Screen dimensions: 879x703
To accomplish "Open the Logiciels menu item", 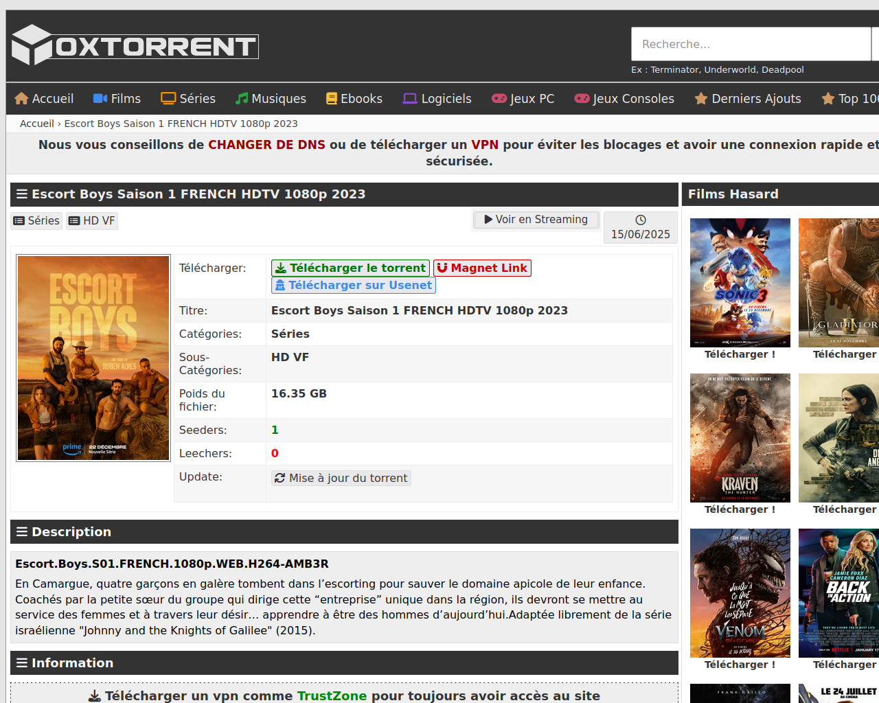I will point(437,98).
